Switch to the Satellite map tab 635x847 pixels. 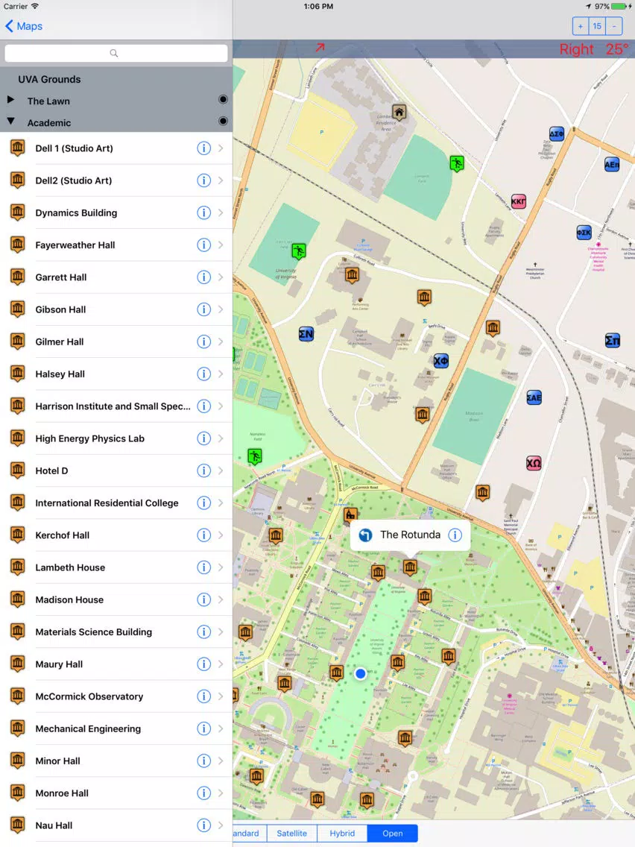tap(292, 834)
